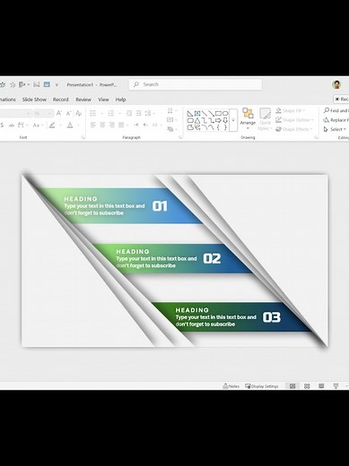This screenshot has width=349, height=466.
Task: Open the Arrange menu
Action: pyautogui.click(x=248, y=119)
